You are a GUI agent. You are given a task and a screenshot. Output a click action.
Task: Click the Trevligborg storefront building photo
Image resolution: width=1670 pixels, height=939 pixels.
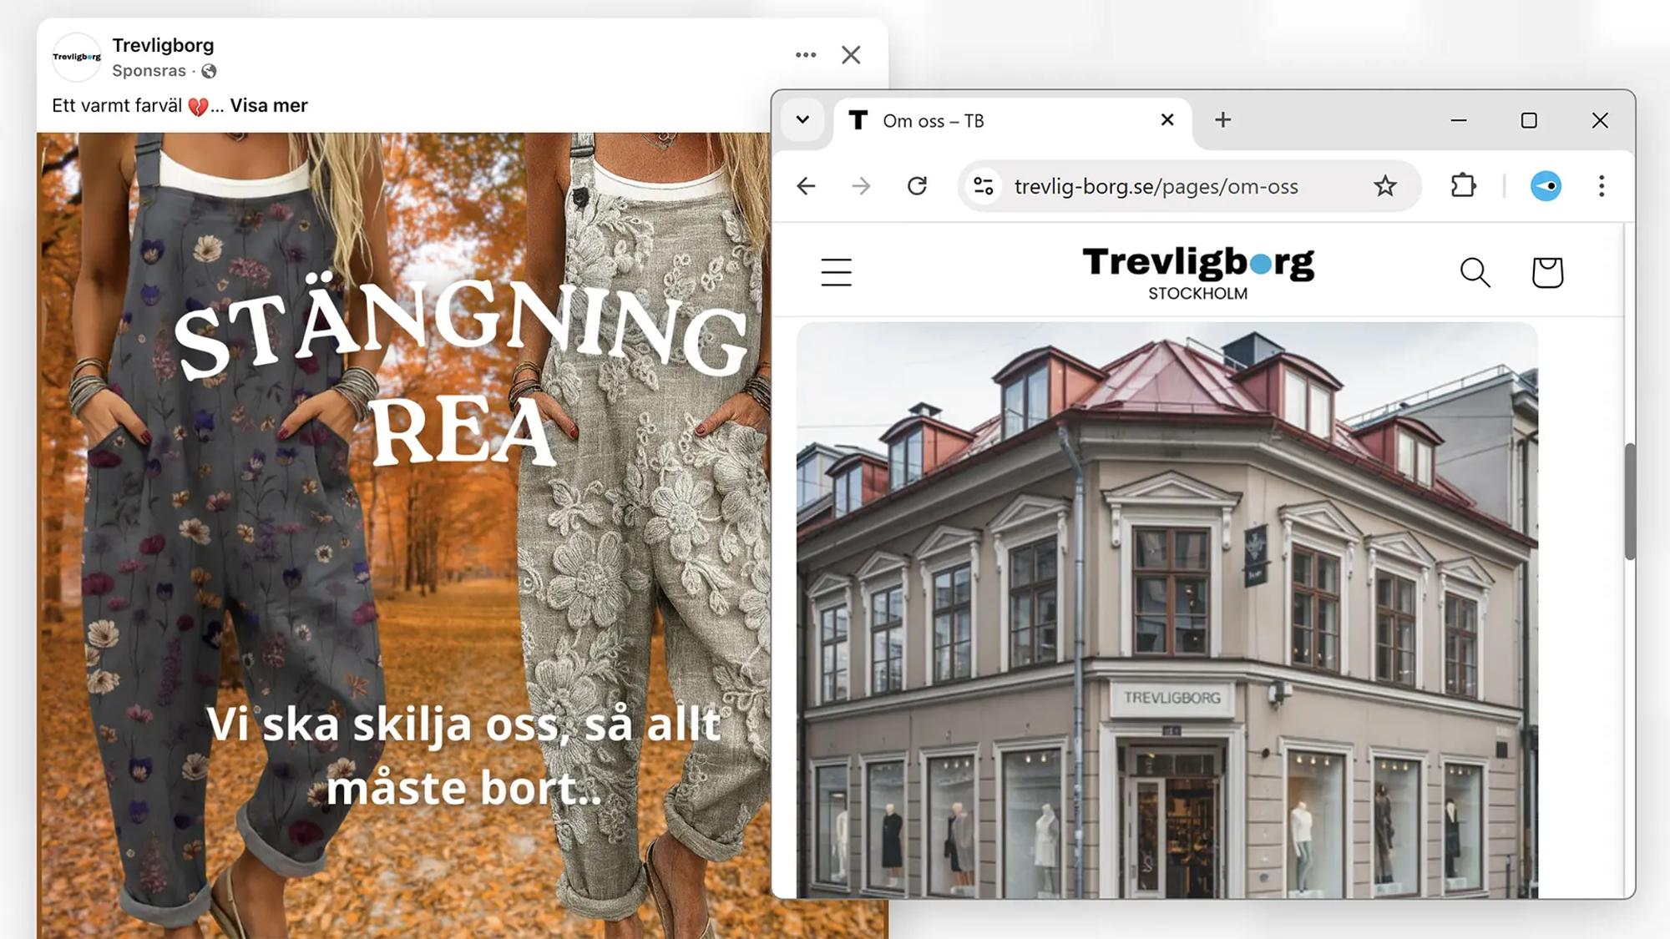pos(1167,610)
